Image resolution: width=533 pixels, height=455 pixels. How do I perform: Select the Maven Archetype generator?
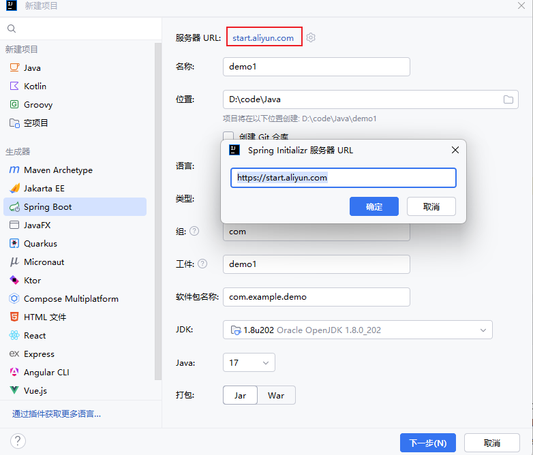[75, 170]
